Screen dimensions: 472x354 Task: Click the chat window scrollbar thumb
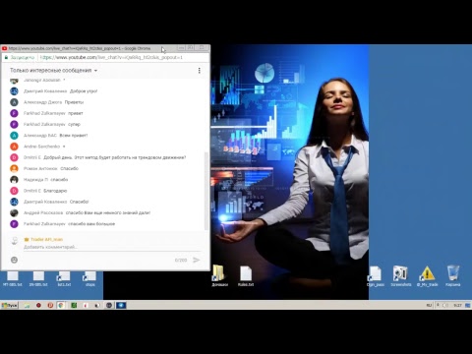pos(206,191)
